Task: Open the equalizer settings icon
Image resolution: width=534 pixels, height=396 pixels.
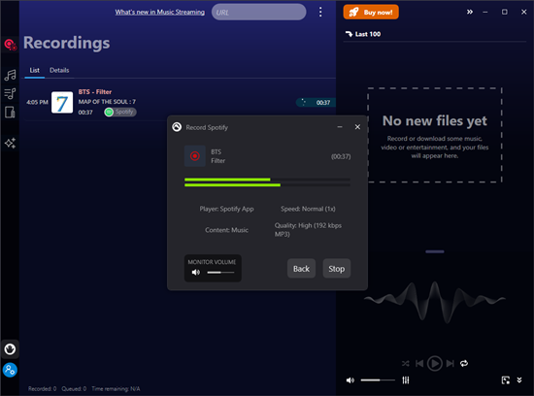Action: pyautogui.click(x=406, y=380)
